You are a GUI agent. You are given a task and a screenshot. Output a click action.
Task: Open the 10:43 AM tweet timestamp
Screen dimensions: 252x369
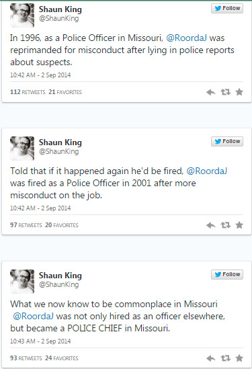pos(40,341)
